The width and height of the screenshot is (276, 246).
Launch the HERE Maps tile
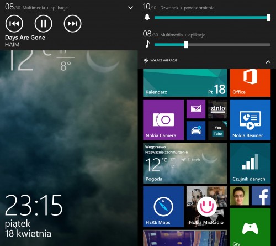pyautogui.click(x=163, y=207)
